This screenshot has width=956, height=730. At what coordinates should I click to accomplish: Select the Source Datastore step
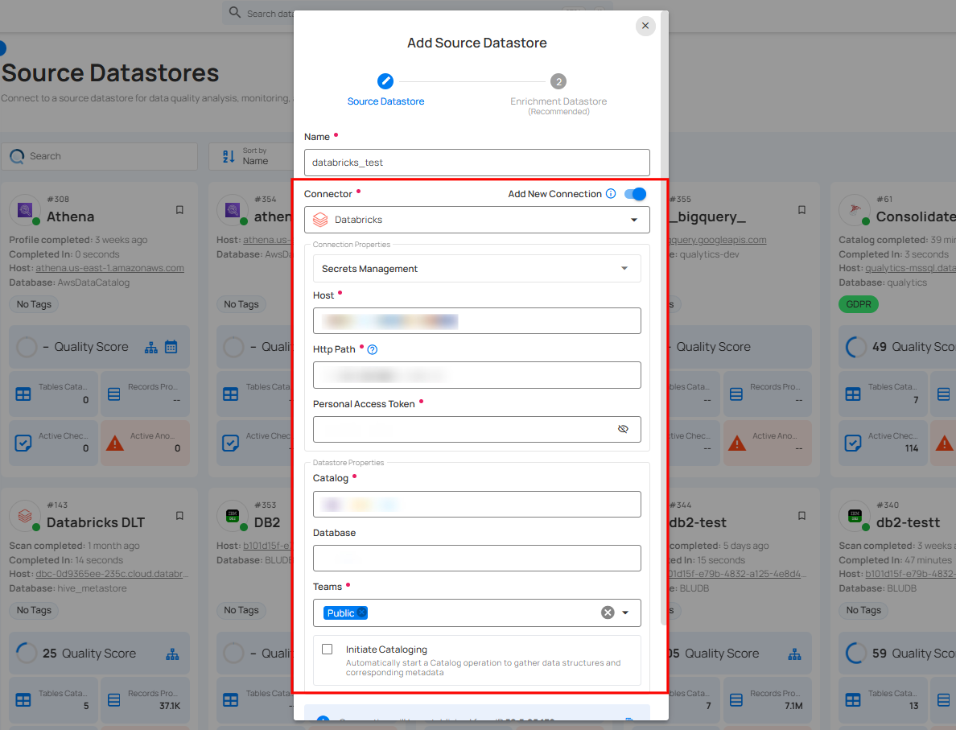[x=385, y=80]
